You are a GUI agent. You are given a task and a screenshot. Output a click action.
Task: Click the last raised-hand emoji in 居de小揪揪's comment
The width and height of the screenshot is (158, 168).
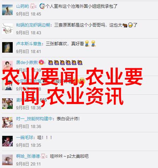(x=80, y=63)
